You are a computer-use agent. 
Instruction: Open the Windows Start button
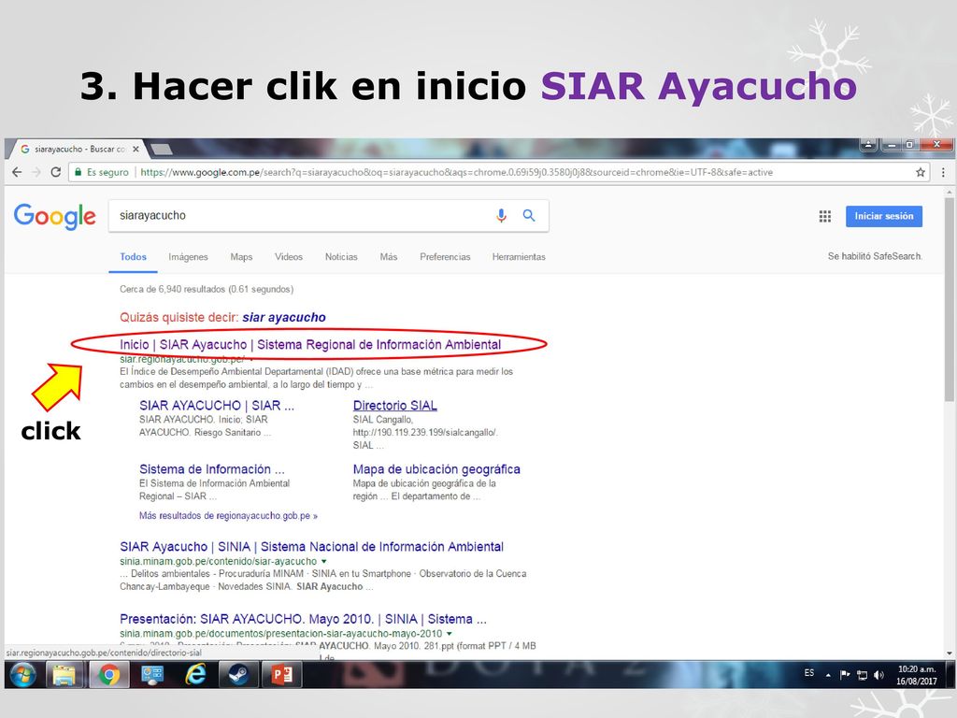22,675
